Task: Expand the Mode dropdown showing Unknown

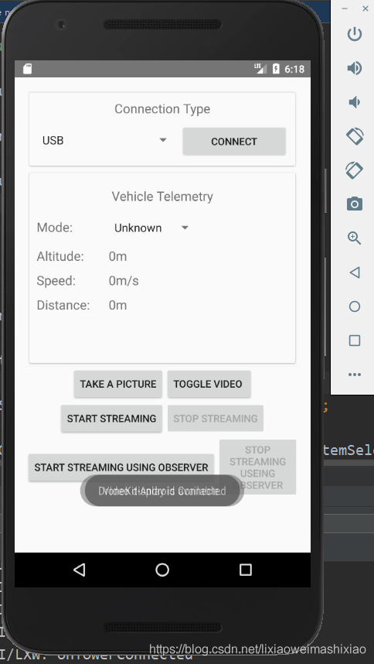Action: point(151,228)
